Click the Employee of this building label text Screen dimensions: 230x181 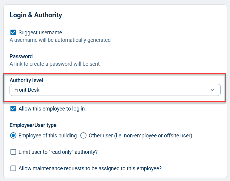[x=47, y=136]
